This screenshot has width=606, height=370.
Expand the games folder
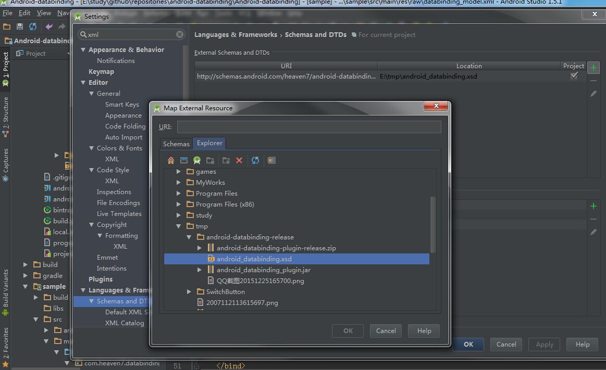tap(179, 171)
